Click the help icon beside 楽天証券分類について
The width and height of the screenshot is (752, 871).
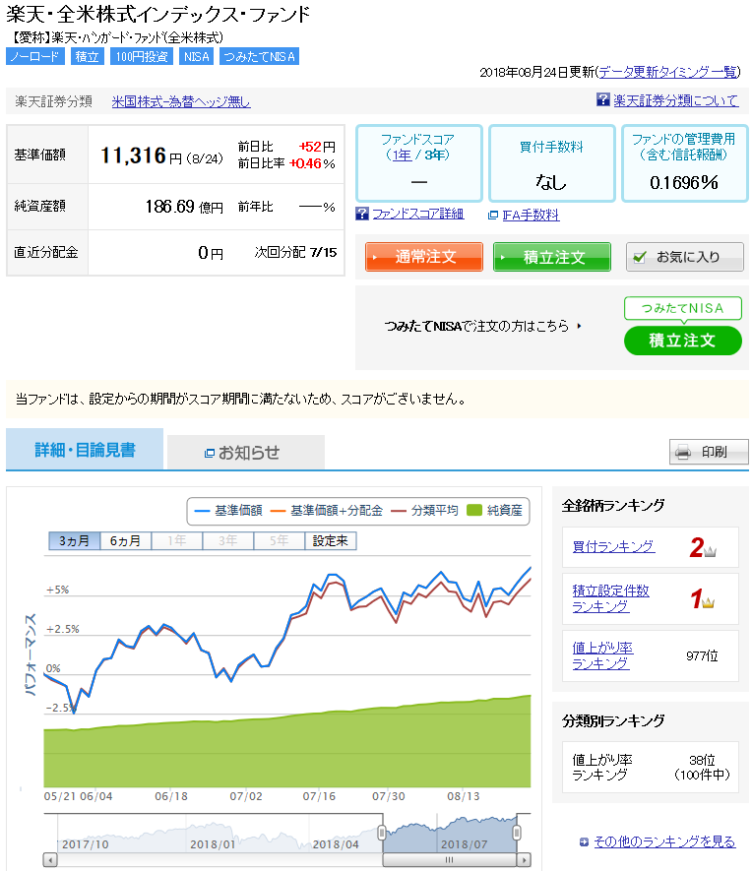click(602, 99)
